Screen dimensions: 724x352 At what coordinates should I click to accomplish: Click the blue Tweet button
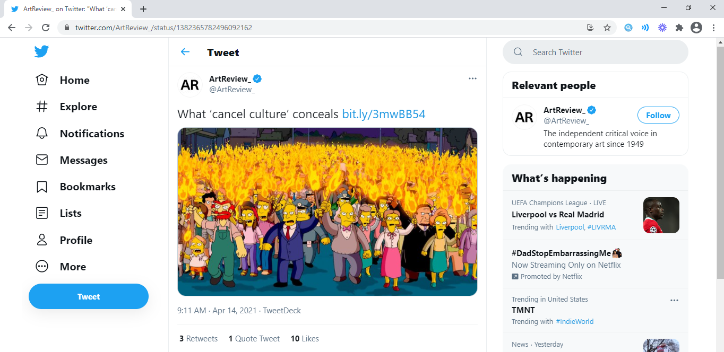89,296
